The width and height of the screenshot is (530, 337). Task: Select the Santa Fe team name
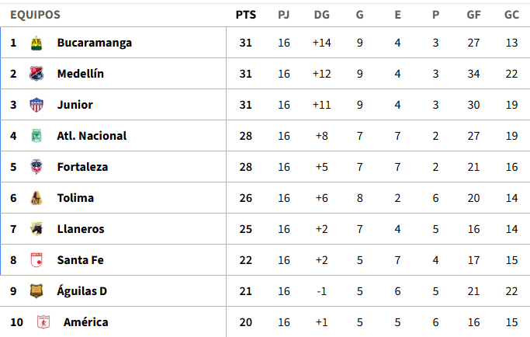[80, 260]
